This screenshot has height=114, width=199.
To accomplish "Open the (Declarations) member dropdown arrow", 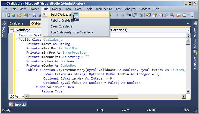I will [x=189, y=30].
